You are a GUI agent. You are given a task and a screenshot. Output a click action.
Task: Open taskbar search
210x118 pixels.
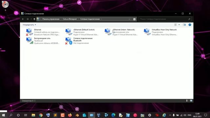tap(11, 115)
